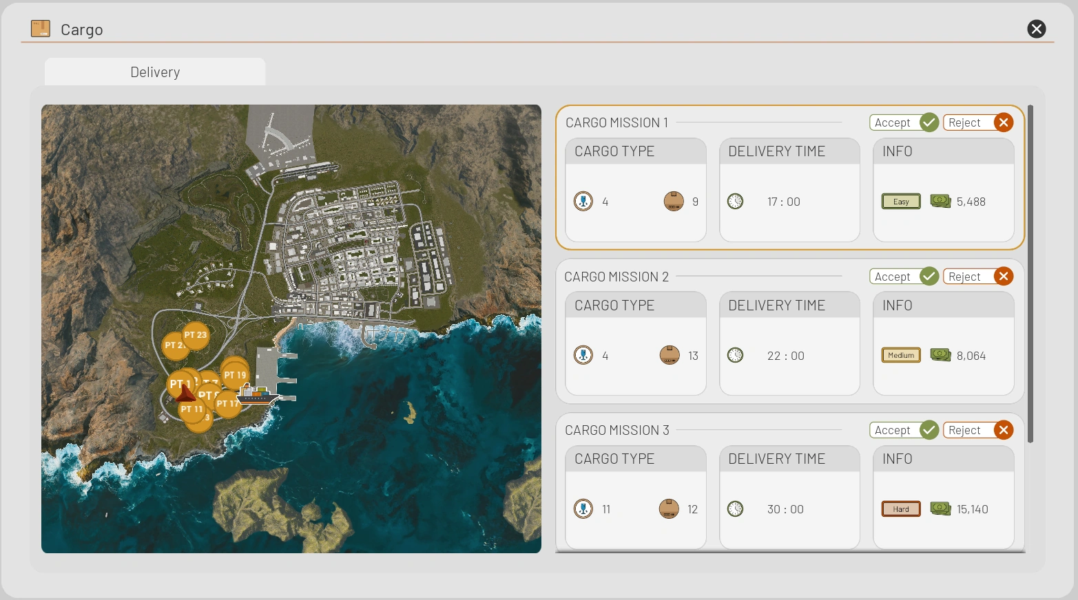1078x600 pixels.
Task: Click the passenger count 11 in Mission 3
Action: tap(606, 509)
